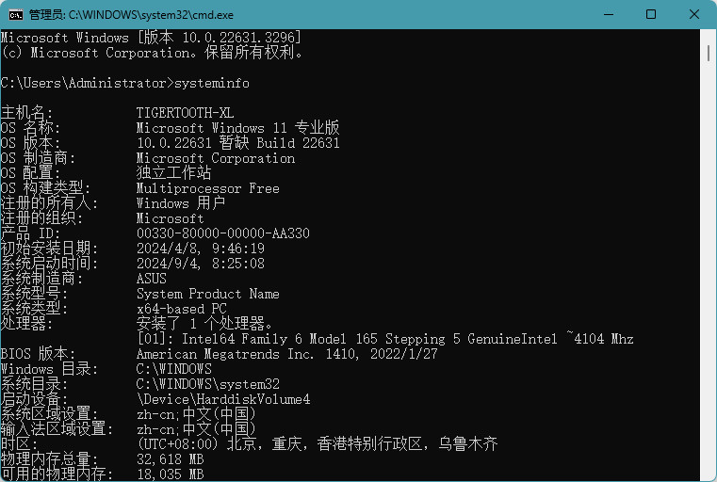The image size is (717, 482).
Task: Maximize the cmd.exe window
Action: [x=650, y=15]
